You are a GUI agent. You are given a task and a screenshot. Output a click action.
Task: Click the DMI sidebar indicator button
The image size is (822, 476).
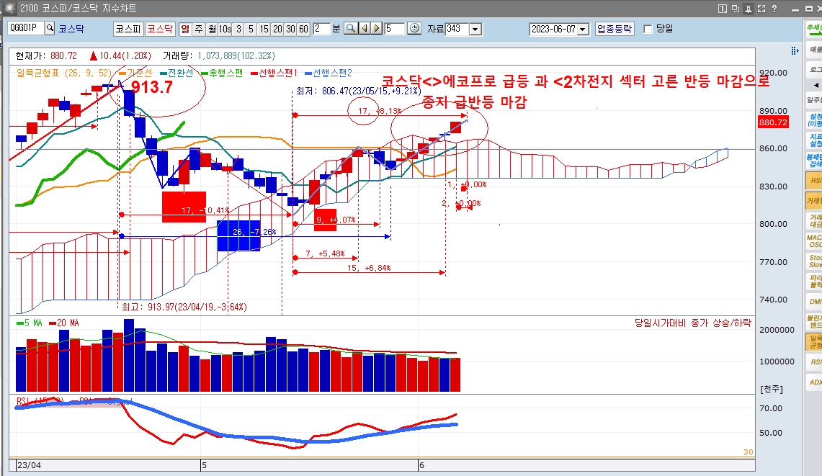(814, 302)
